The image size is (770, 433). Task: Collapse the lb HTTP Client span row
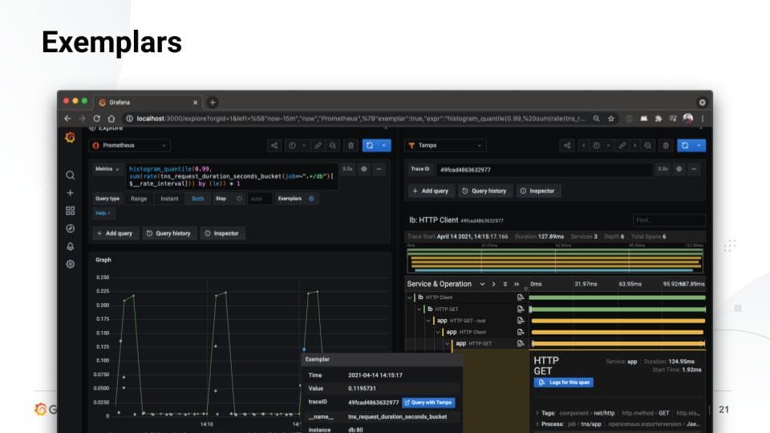click(x=410, y=297)
